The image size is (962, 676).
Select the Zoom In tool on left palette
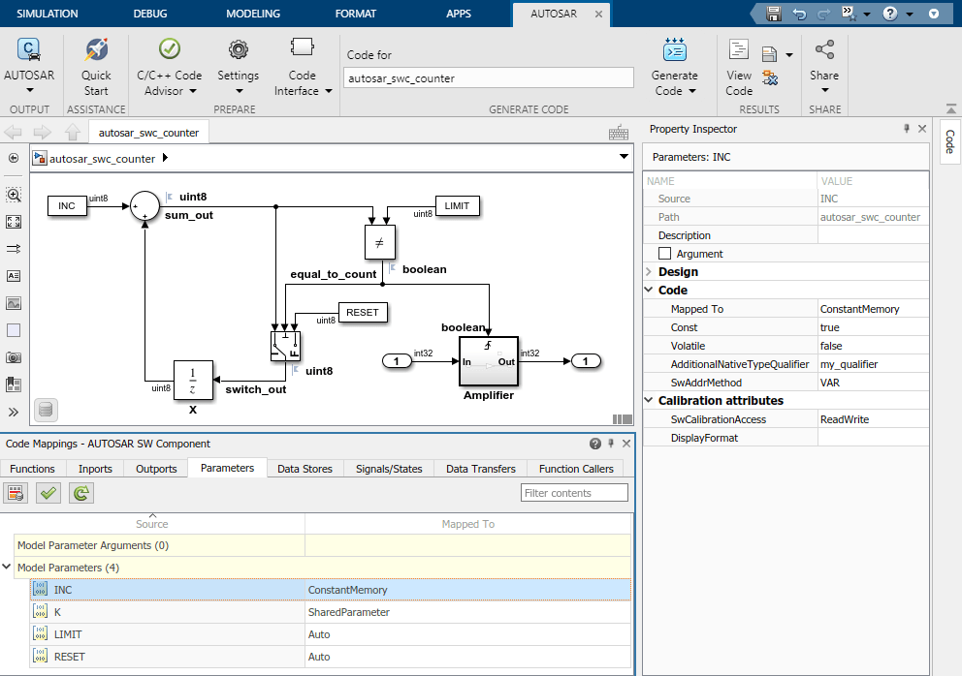coord(14,195)
